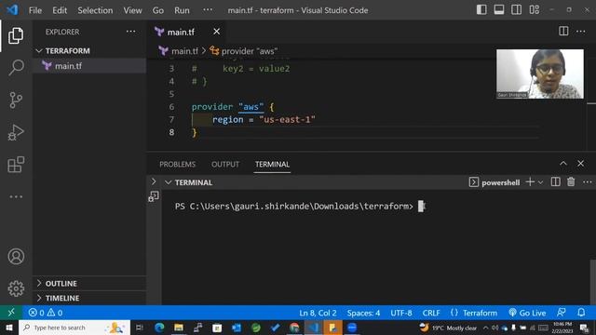This screenshot has width=596, height=335.
Task: Click the Windows search box
Action: tap(74, 328)
